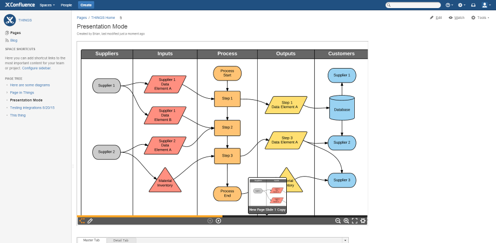This screenshot has height=243, width=496.
Task: Switch to the Detail Tab
Action: (120, 240)
